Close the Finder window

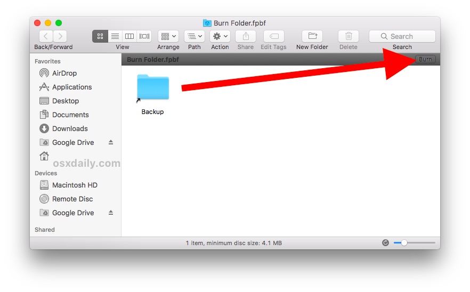point(37,23)
